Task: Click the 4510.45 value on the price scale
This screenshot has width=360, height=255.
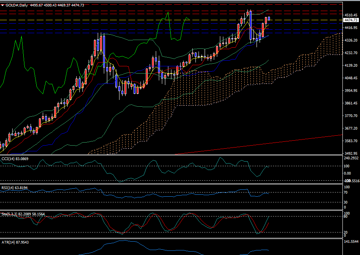Action: click(350, 15)
